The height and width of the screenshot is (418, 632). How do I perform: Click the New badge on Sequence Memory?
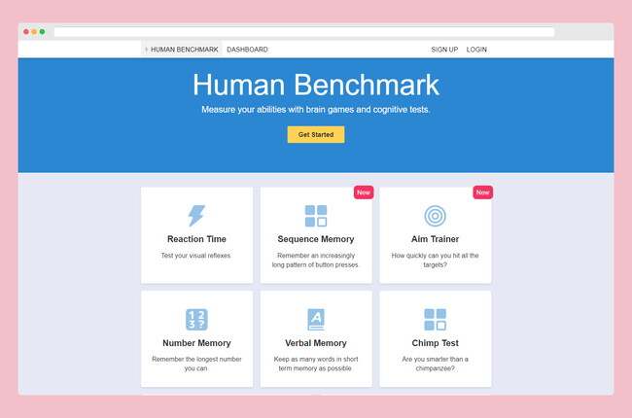364,192
